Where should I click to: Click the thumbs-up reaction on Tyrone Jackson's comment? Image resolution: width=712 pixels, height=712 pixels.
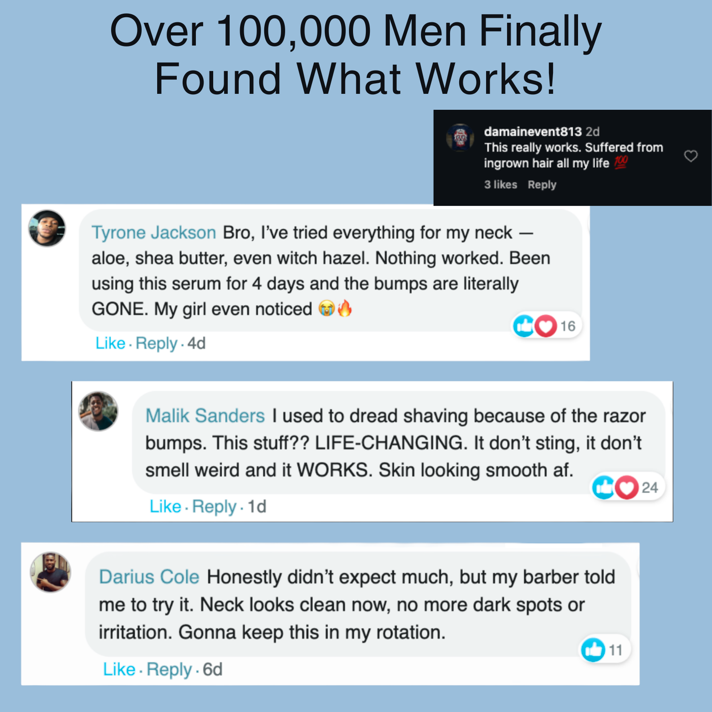click(523, 326)
